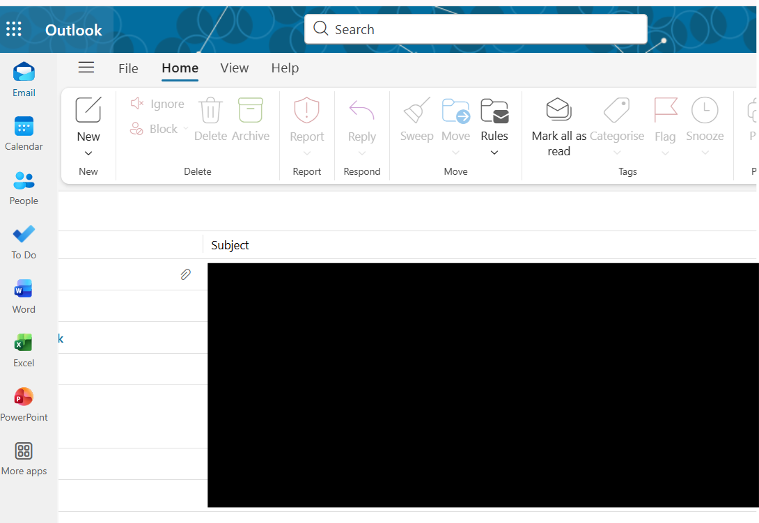Open PowerPoint from the sidebar
Viewport: 759px width, 523px height.
click(x=24, y=403)
